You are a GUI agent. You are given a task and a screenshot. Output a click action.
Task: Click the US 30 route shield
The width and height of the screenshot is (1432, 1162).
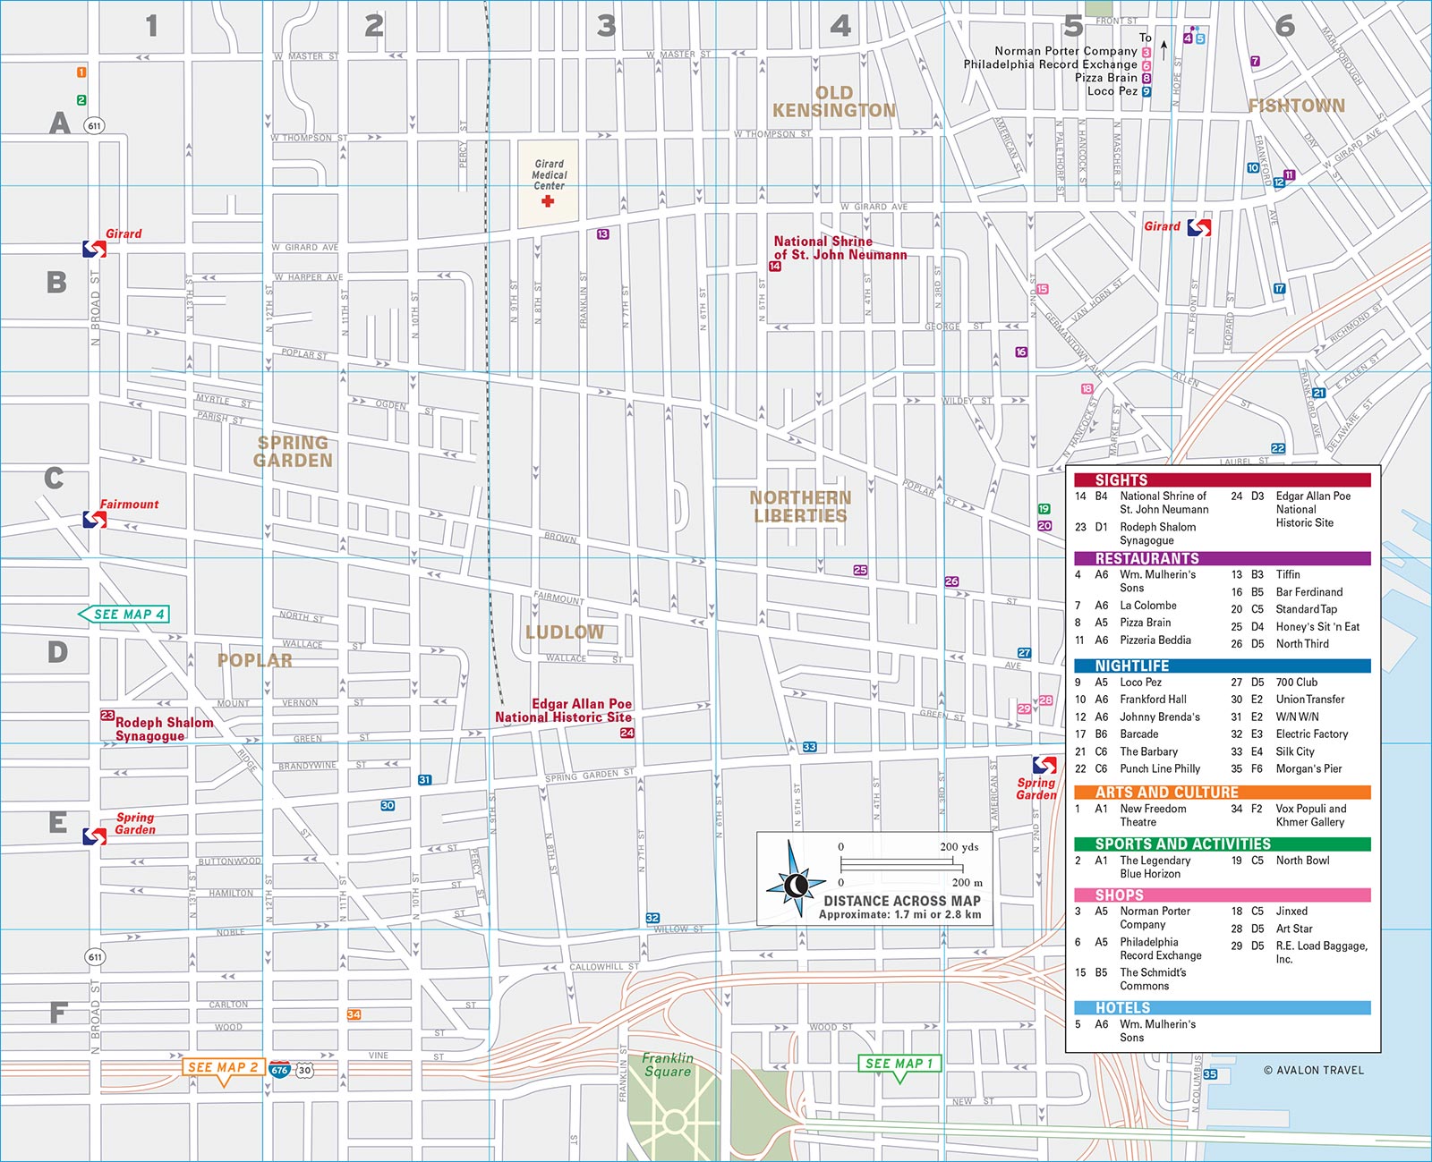pos(304,1070)
